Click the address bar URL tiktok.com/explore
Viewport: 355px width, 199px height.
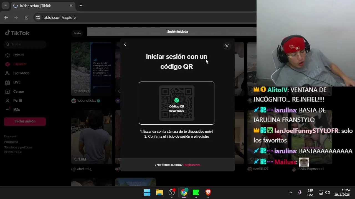60,17
